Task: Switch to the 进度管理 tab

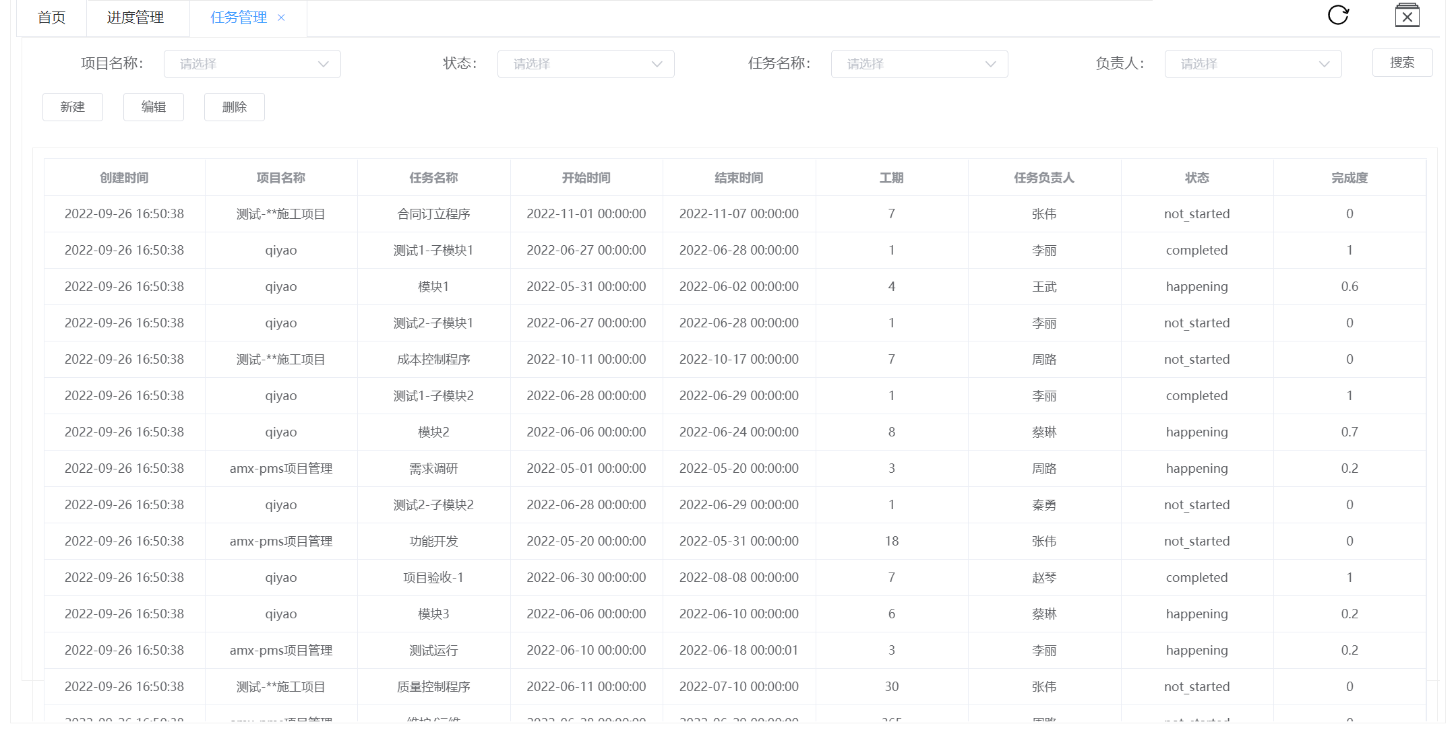Action: click(x=135, y=18)
